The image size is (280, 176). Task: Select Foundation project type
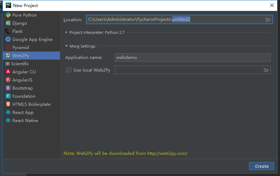tap(24, 96)
